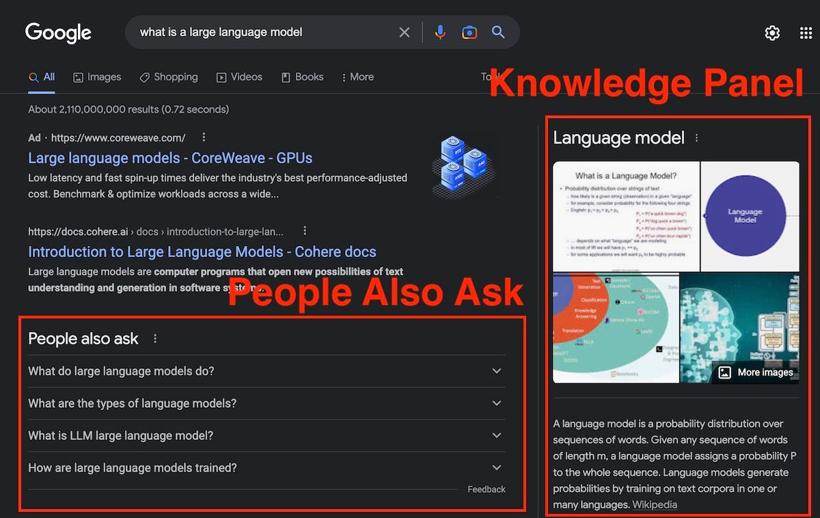
Task: Expand What is LLM large language model
Action: click(x=266, y=435)
